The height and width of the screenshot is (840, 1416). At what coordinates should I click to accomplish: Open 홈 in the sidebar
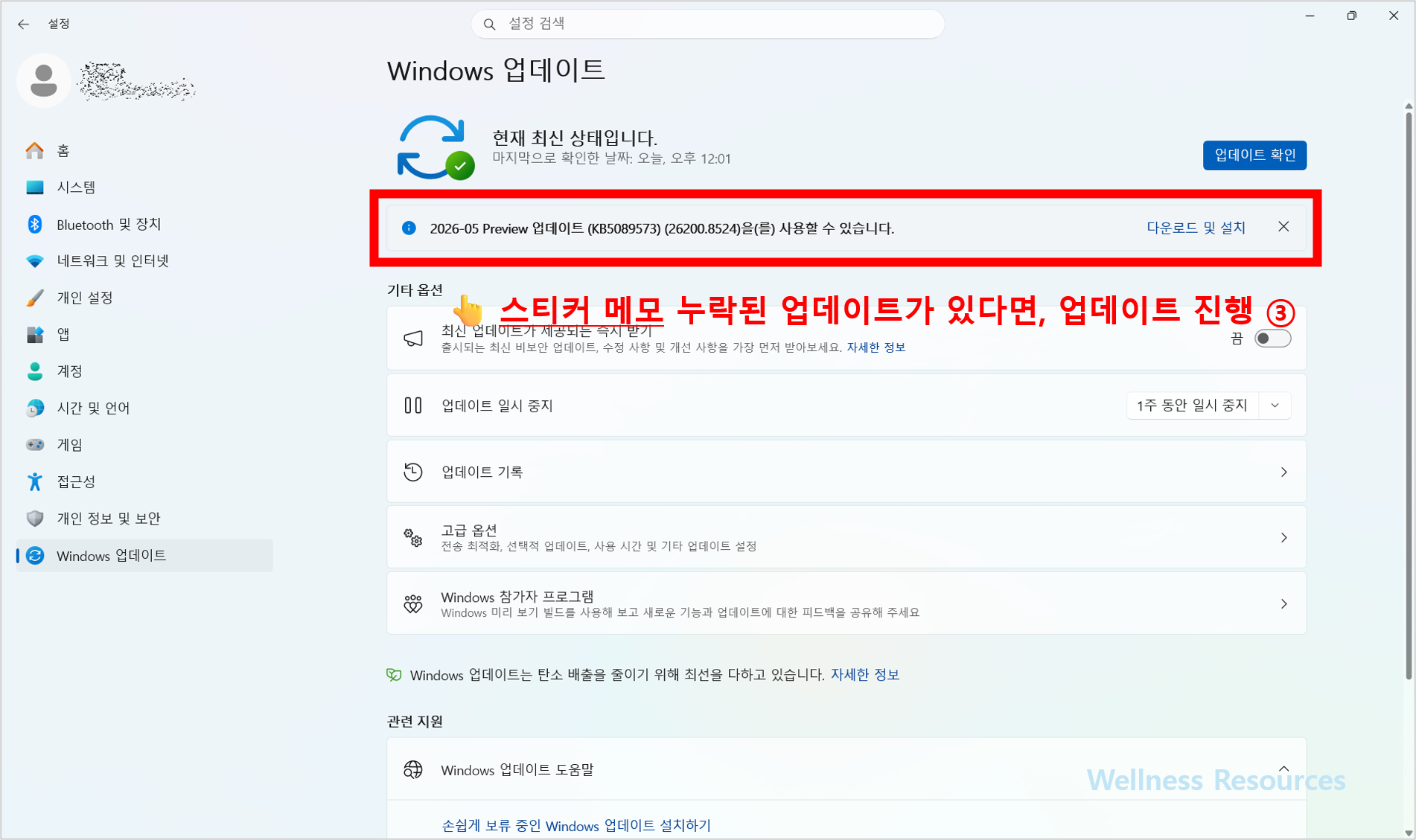[x=144, y=151]
